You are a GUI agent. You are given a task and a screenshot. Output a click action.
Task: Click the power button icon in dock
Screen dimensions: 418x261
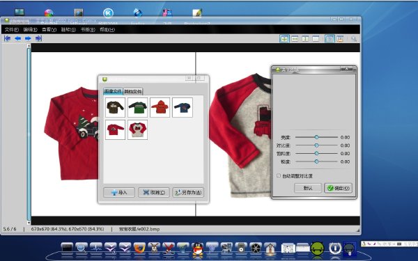[x=335, y=248]
